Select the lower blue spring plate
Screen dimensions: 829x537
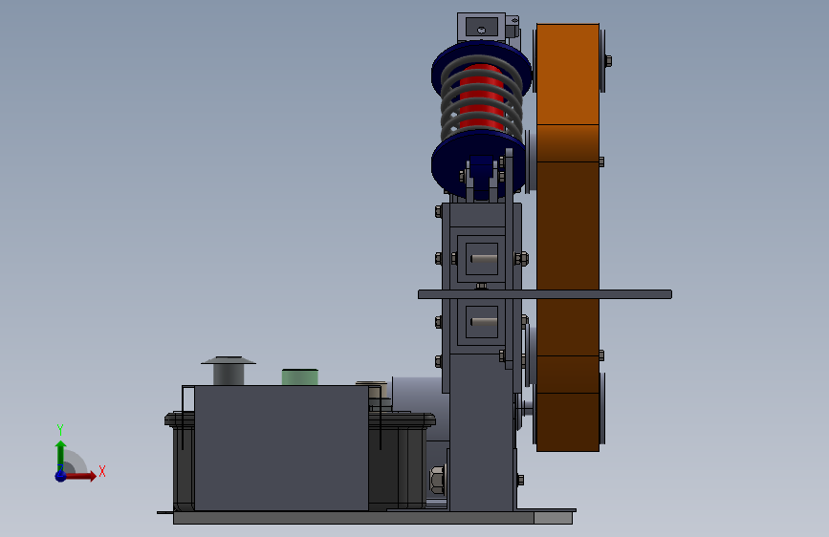(x=478, y=163)
